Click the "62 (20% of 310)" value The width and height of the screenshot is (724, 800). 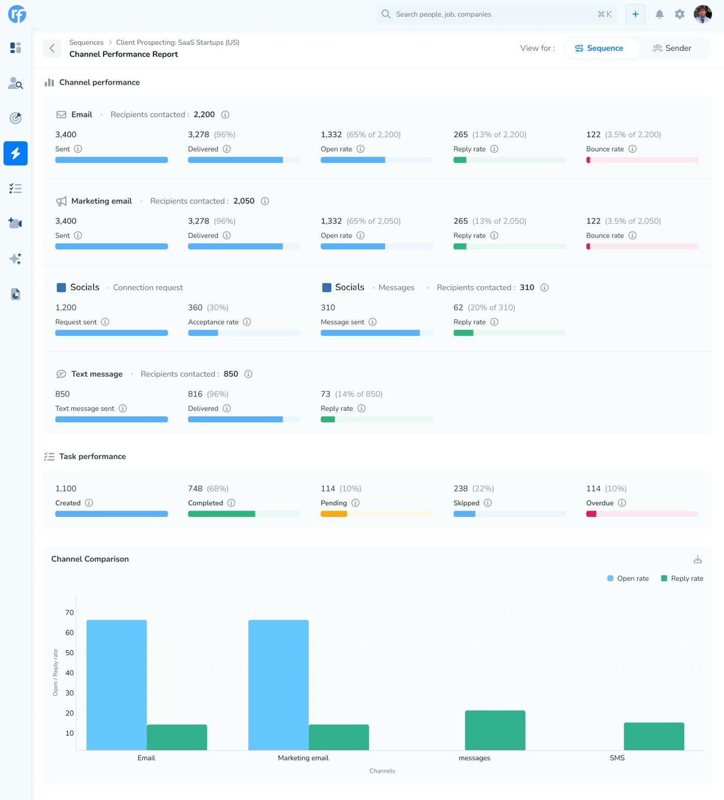coord(484,307)
